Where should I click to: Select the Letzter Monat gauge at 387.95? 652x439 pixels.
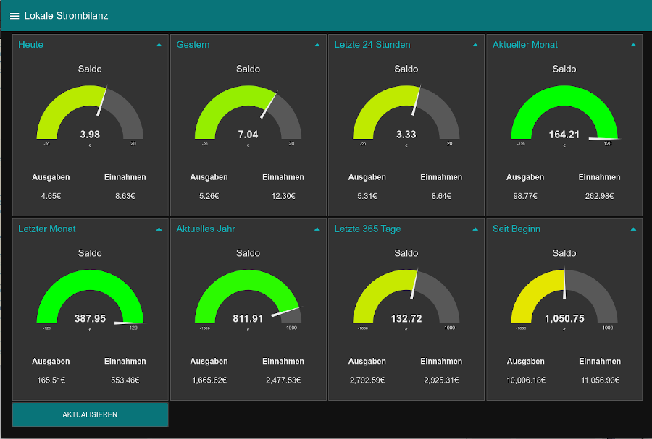point(90,299)
